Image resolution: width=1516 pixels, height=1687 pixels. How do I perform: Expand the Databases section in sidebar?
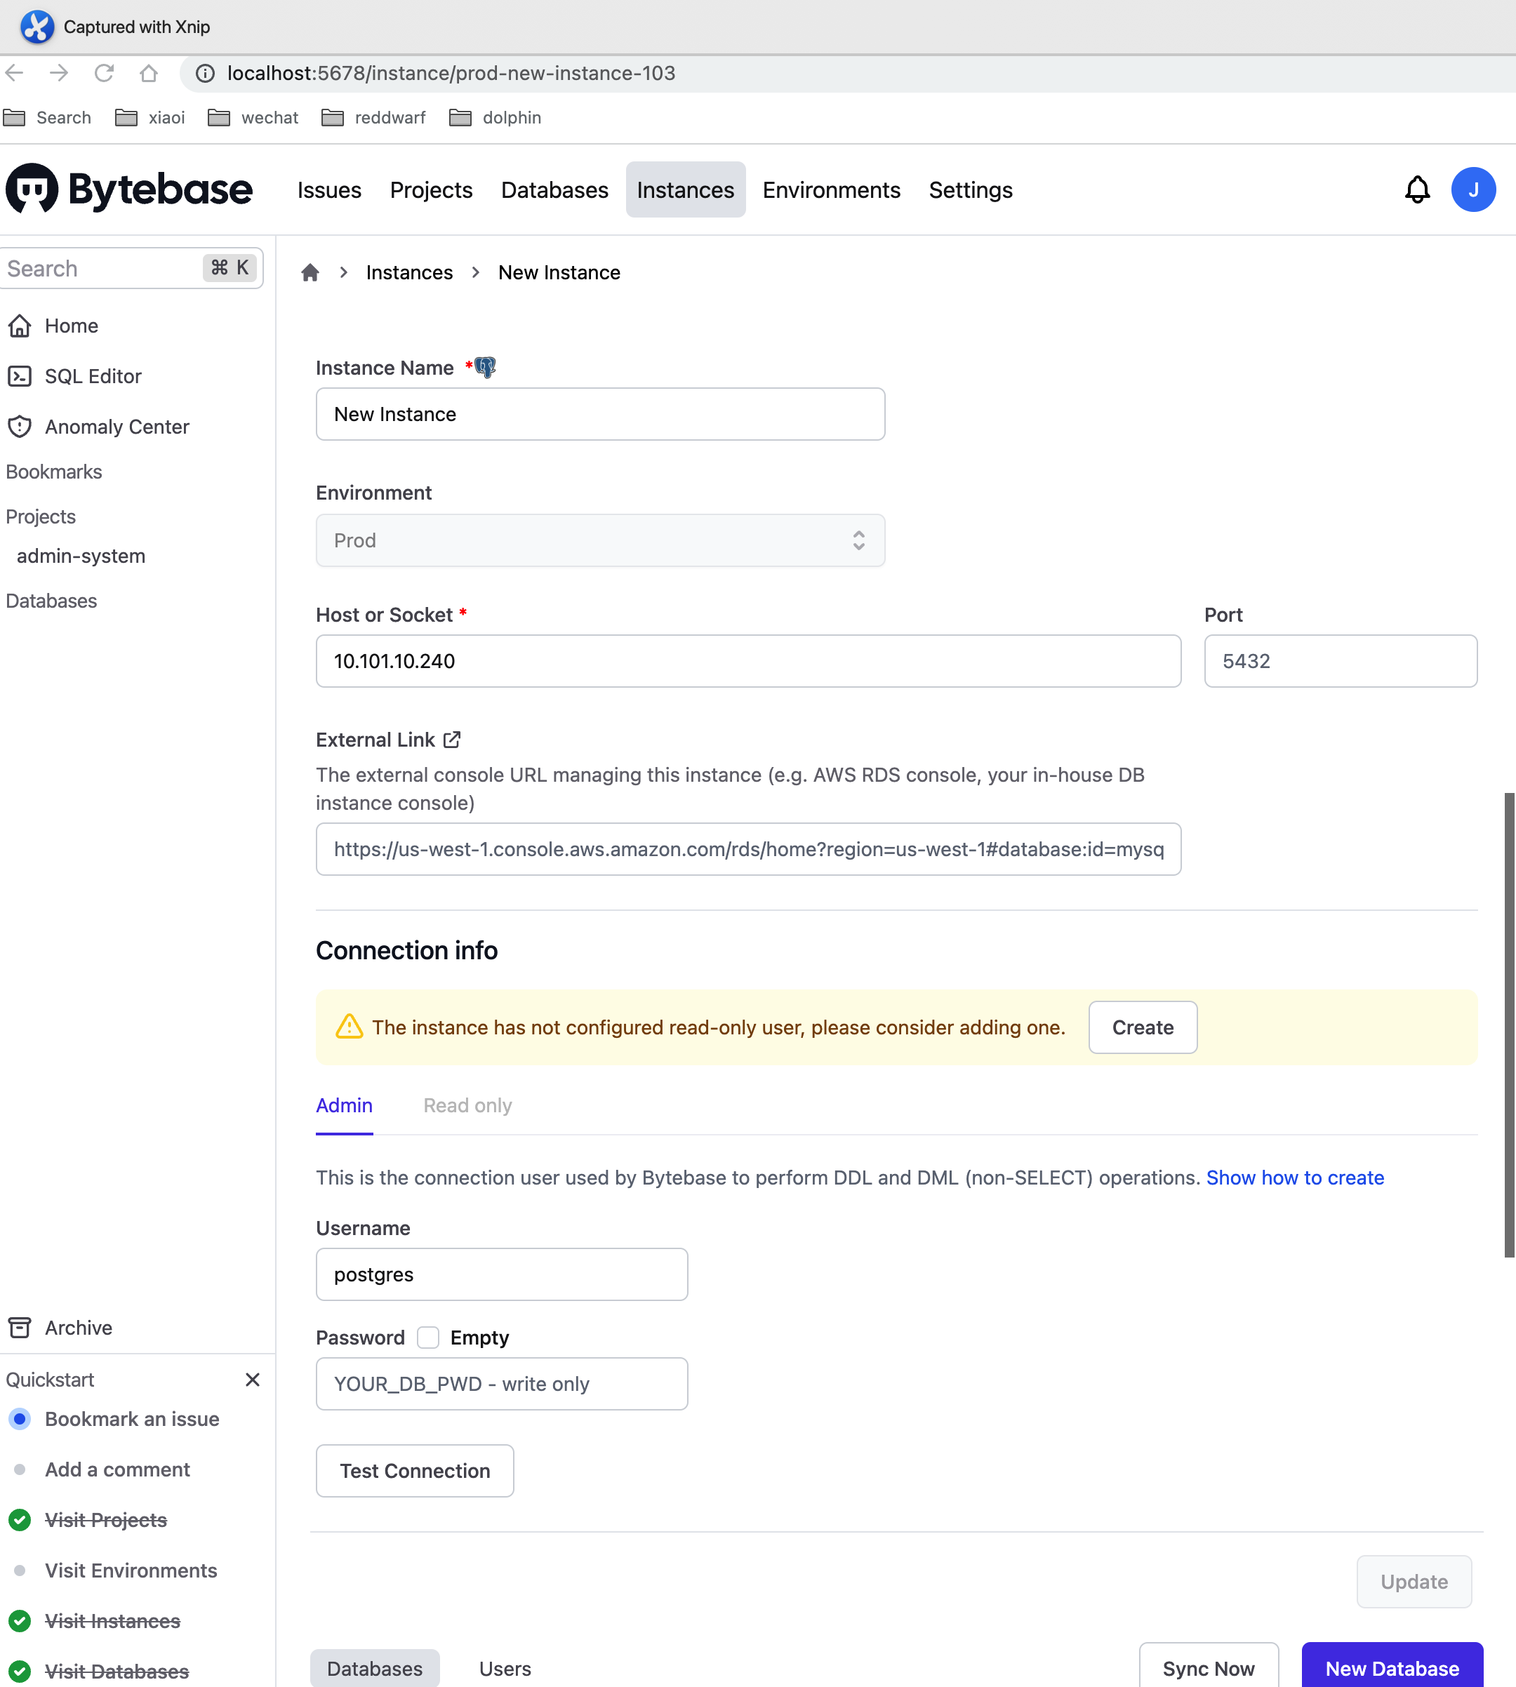[x=51, y=601]
